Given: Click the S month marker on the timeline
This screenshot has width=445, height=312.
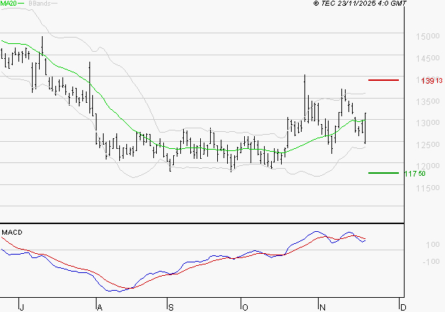Looking at the screenshot, I should [170, 307].
